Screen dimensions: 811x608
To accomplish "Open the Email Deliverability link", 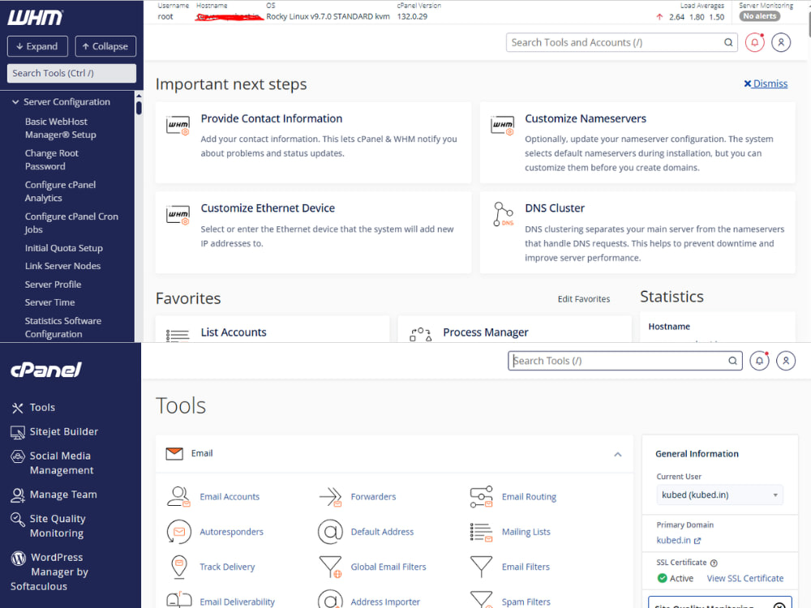I will coord(238,602).
